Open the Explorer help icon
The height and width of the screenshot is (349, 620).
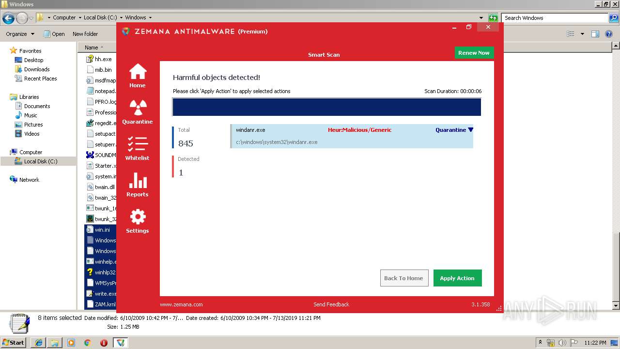pos(609,34)
